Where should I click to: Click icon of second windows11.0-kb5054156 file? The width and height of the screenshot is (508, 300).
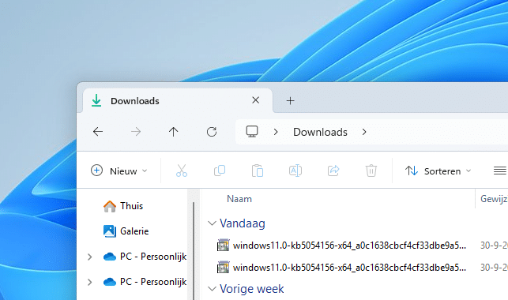click(224, 268)
